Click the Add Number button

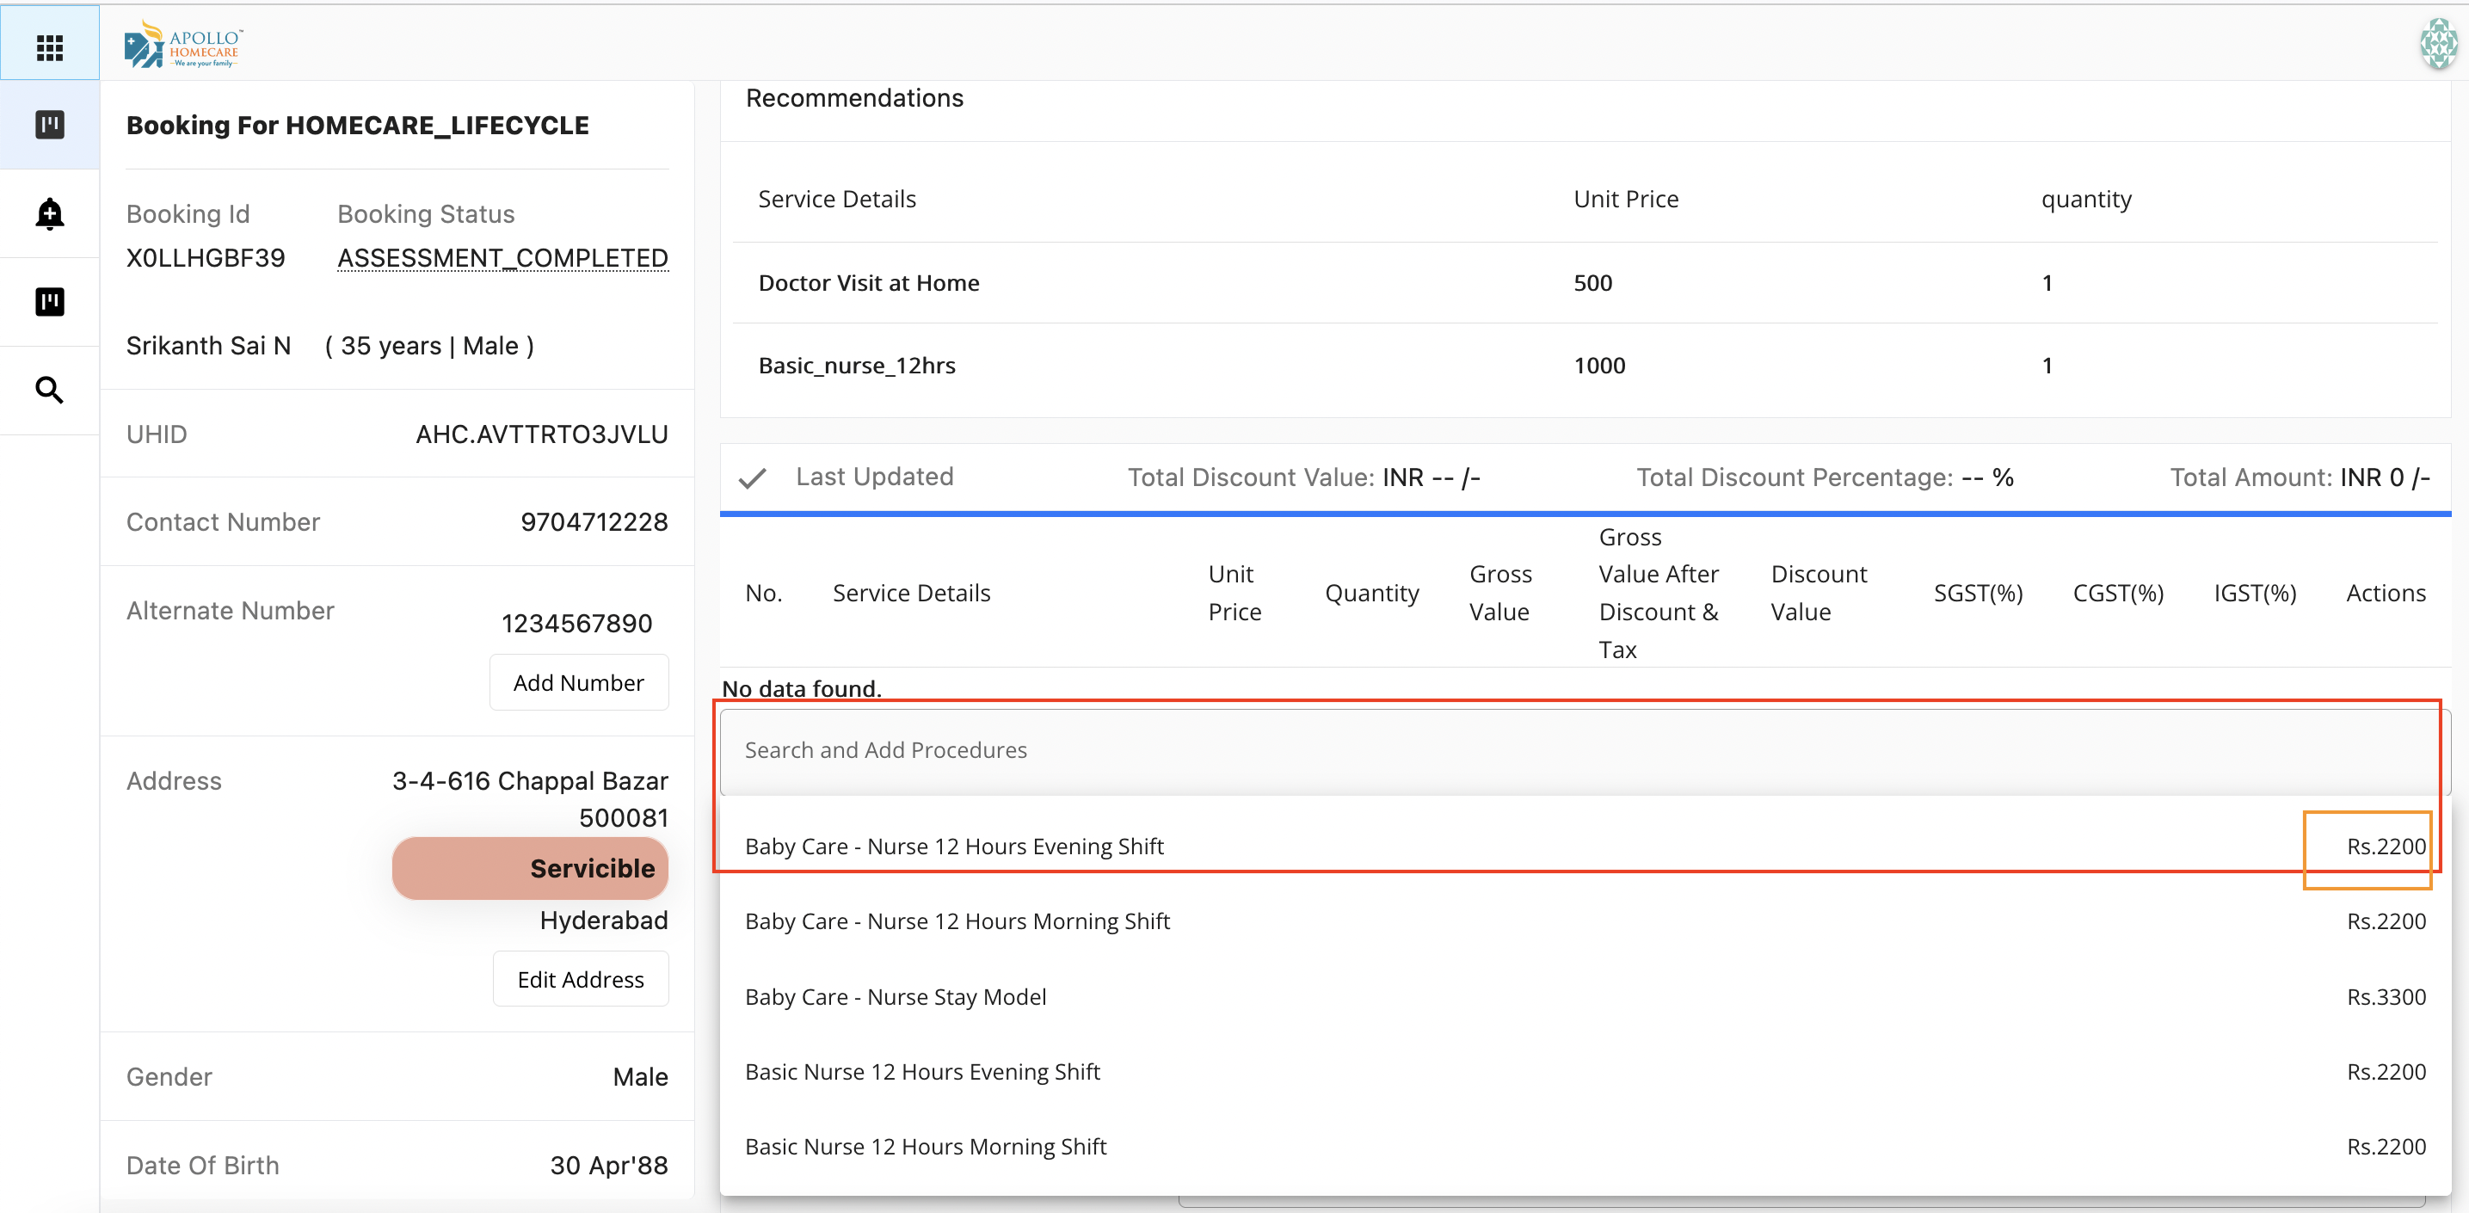pyautogui.click(x=578, y=682)
